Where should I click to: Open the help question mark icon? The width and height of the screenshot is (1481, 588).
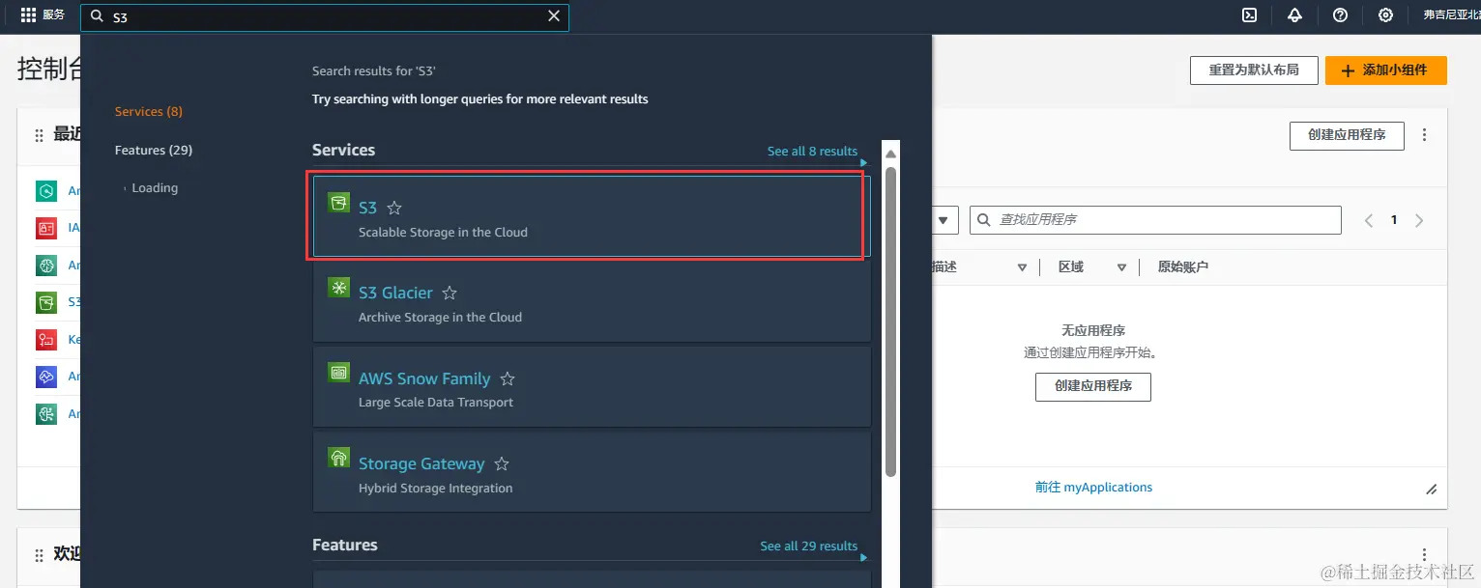(x=1340, y=15)
